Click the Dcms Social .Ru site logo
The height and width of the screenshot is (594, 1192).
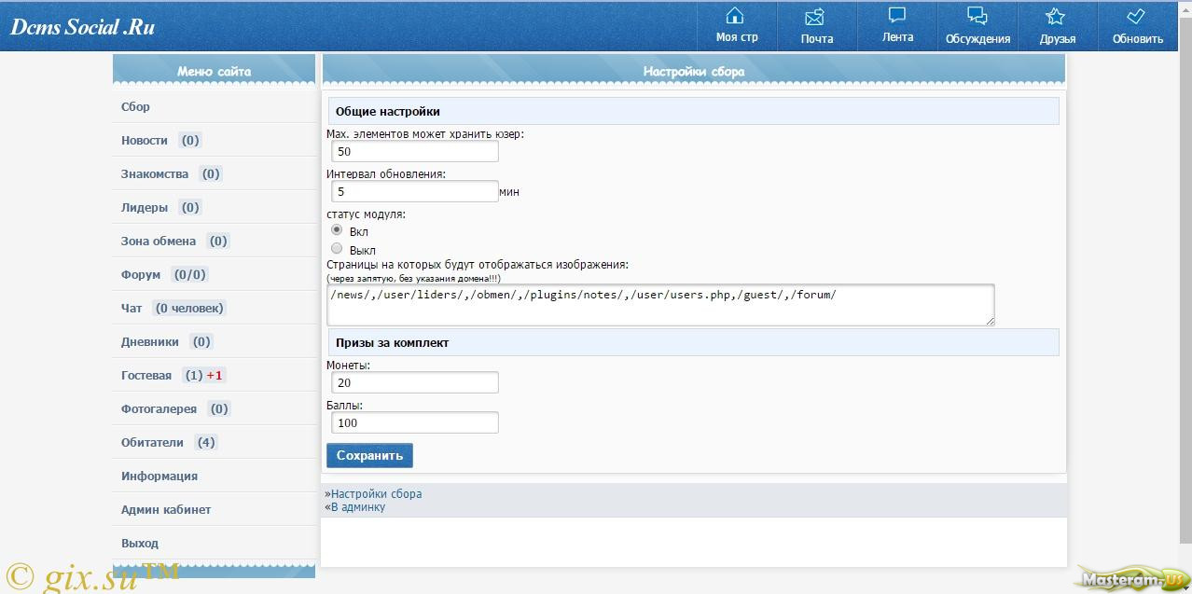[x=82, y=27]
